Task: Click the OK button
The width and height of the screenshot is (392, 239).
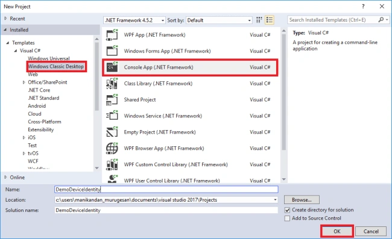Action: (x=337, y=231)
